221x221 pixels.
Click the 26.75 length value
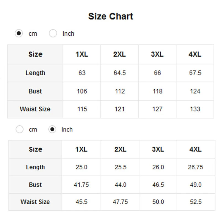196,167
